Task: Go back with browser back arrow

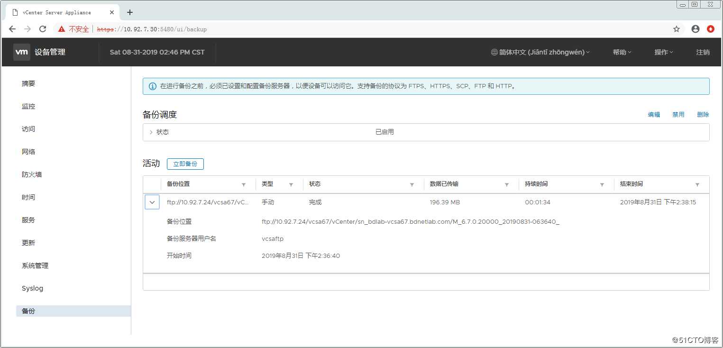Action: [12, 29]
